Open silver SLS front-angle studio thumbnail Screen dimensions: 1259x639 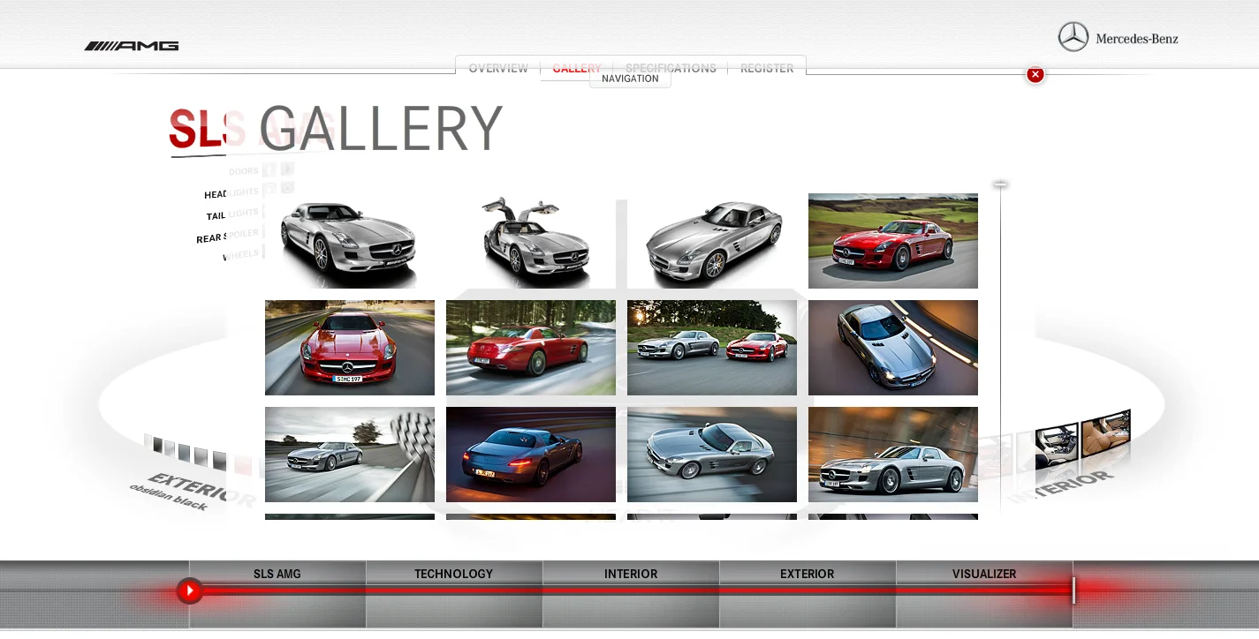pos(350,241)
